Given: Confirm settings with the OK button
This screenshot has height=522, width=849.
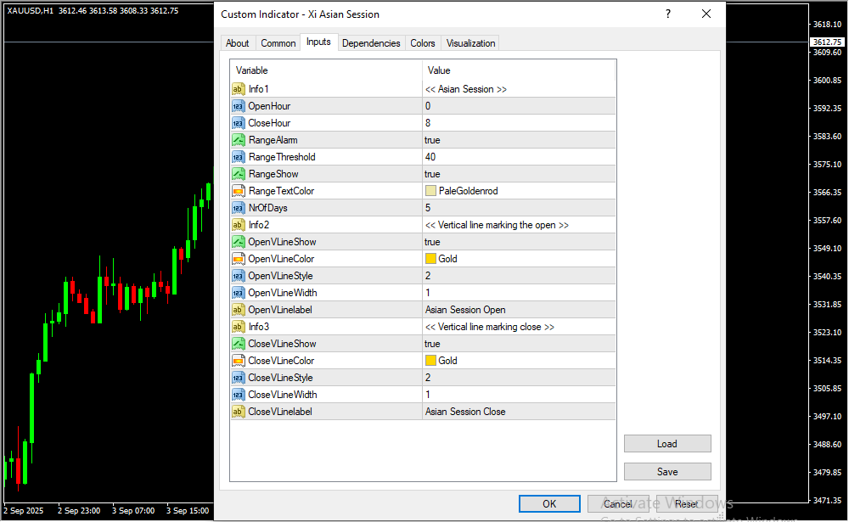Looking at the screenshot, I should pyautogui.click(x=549, y=504).
